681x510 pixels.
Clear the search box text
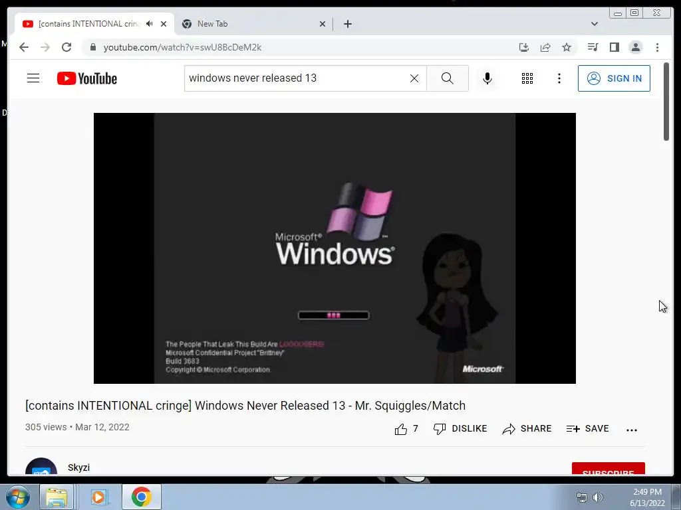coord(414,78)
